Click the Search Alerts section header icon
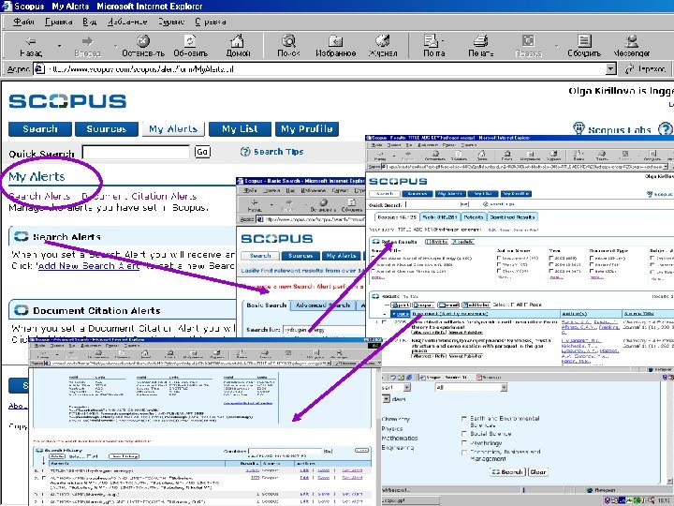The width and height of the screenshot is (674, 506). (21, 236)
